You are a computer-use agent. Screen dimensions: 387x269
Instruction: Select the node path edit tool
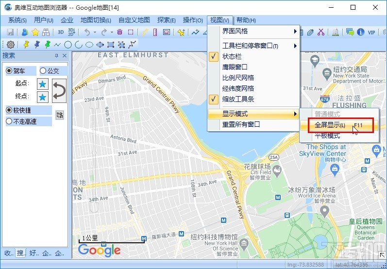click(132, 45)
